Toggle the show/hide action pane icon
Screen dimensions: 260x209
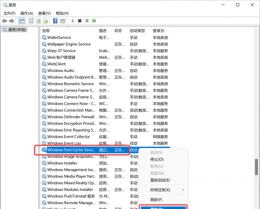63,21
